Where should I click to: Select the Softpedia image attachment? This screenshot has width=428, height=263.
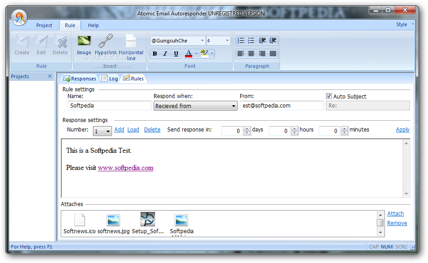point(181,225)
